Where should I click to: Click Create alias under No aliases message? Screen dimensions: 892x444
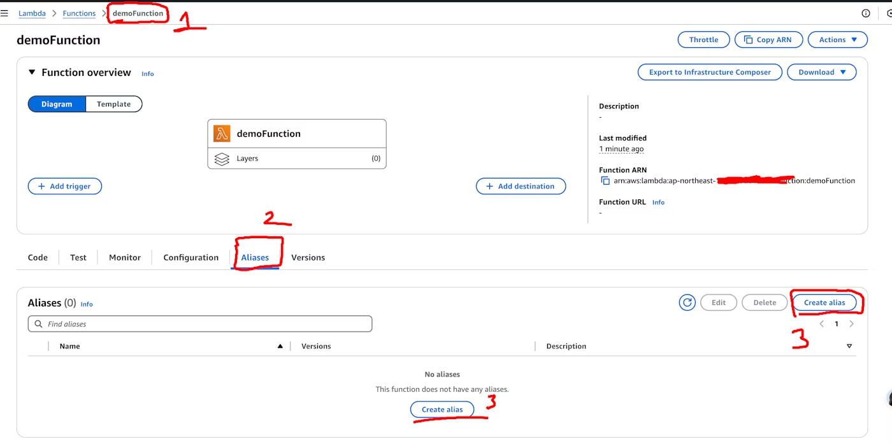point(442,409)
